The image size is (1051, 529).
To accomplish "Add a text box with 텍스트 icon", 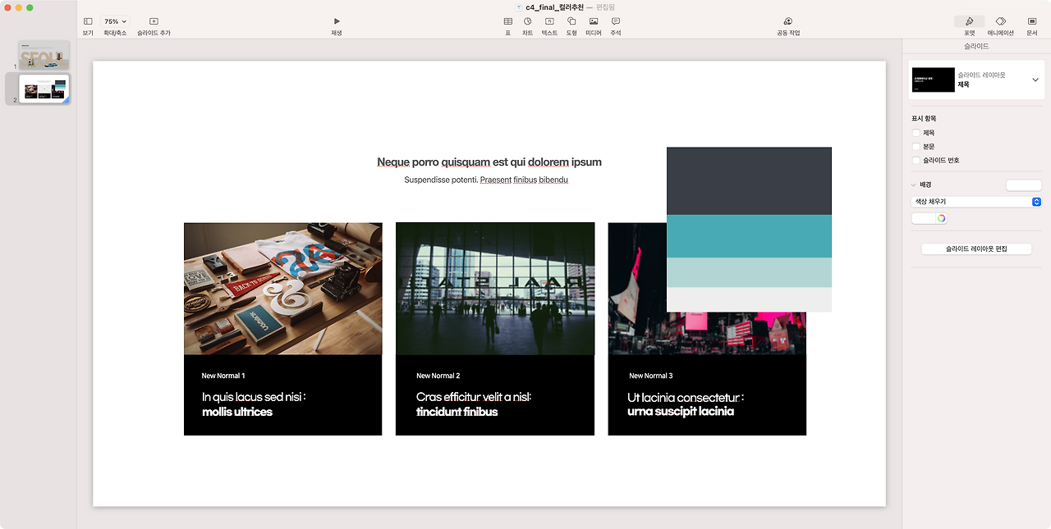I will click(549, 21).
